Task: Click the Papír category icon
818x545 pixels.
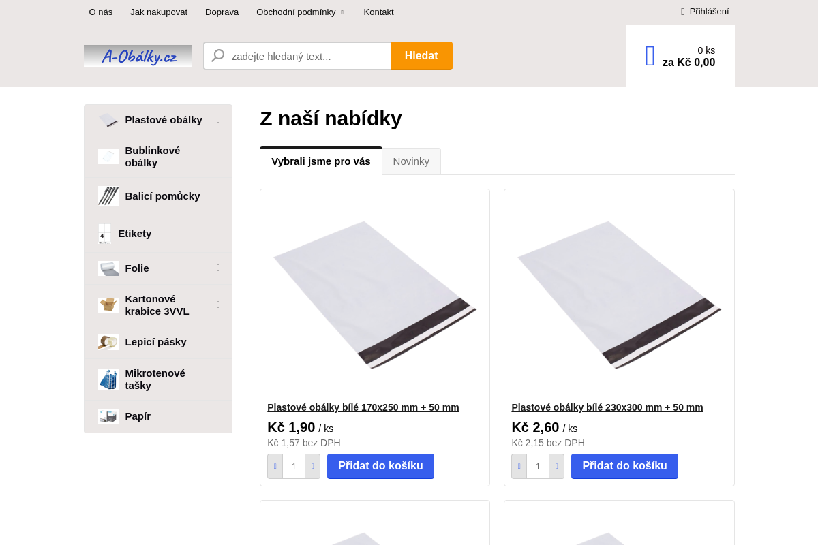Action: pyautogui.click(x=108, y=416)
